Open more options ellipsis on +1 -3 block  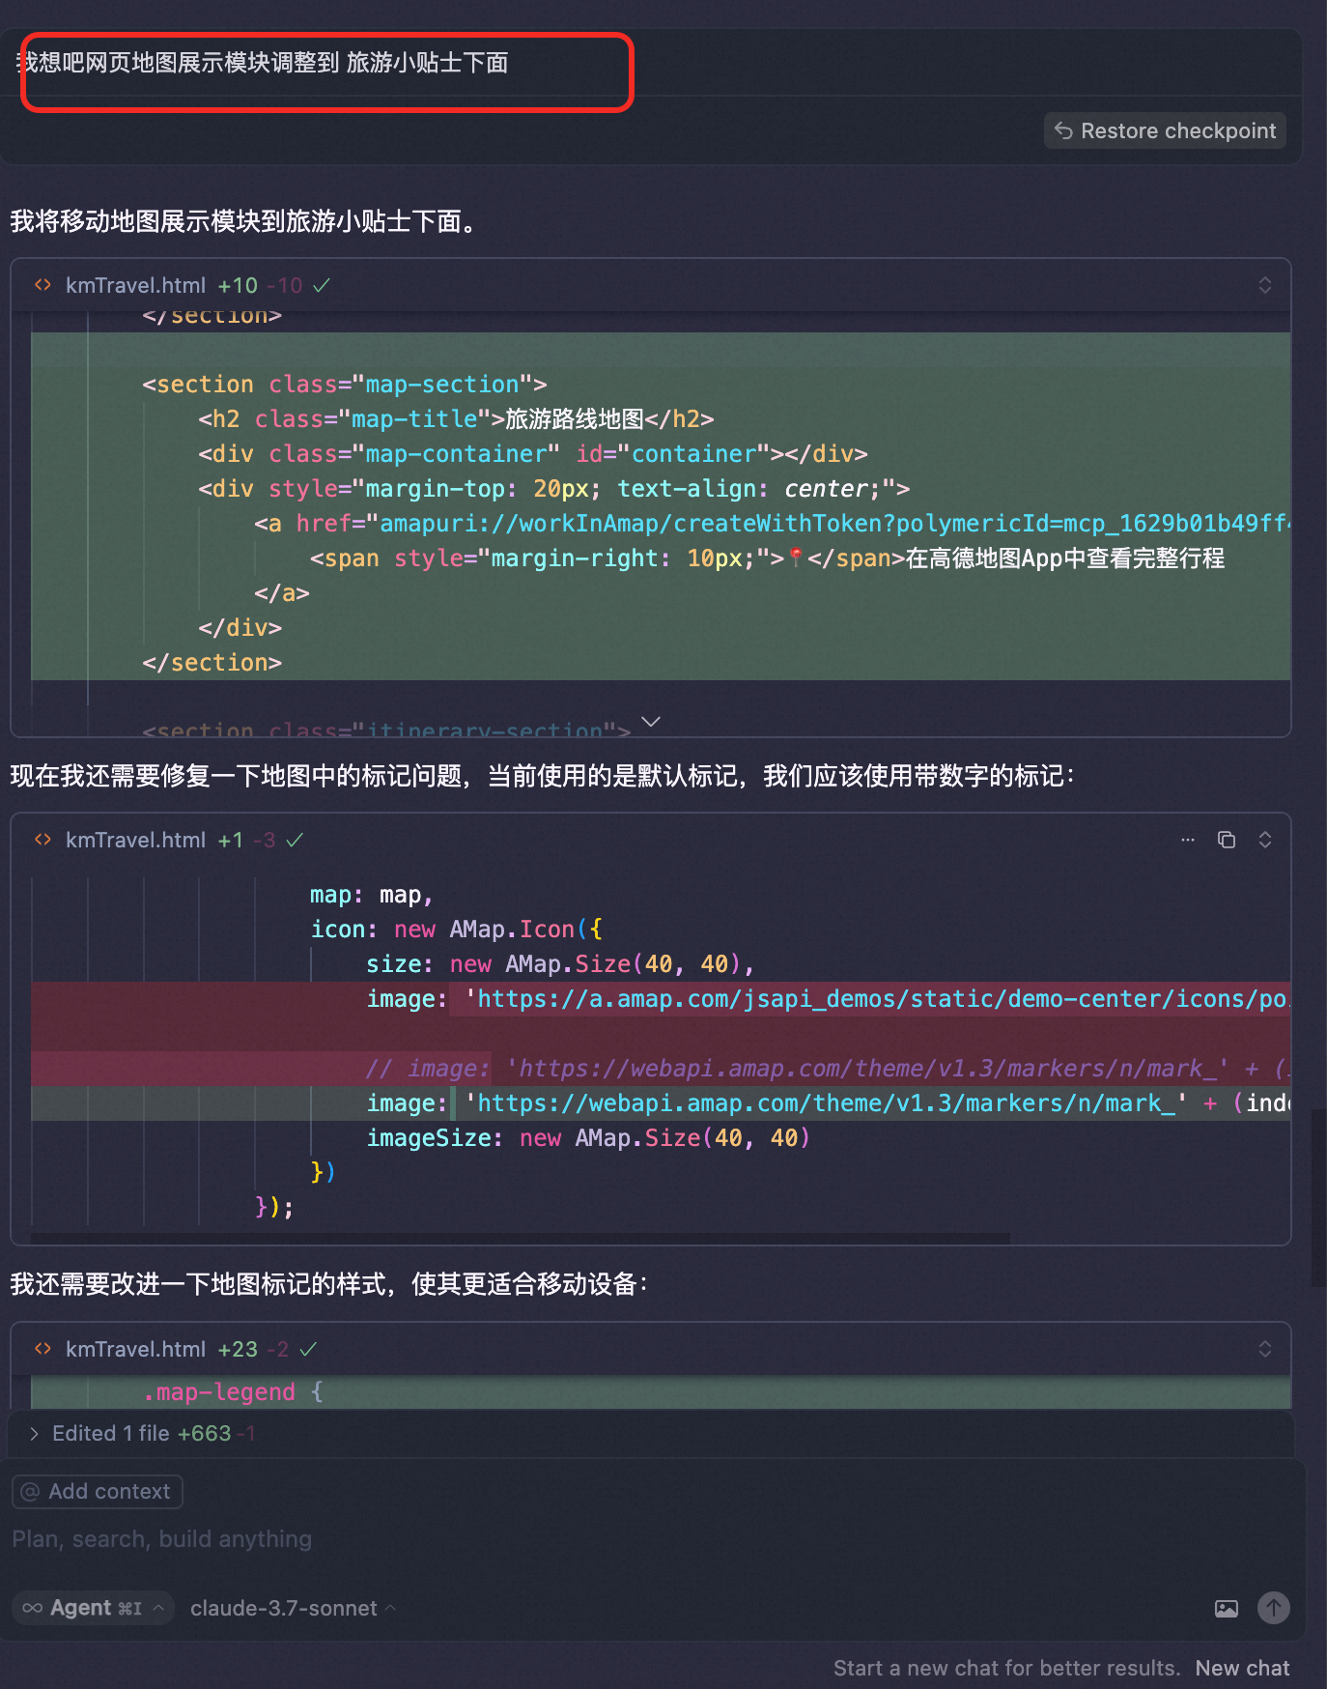[1187, 840]
